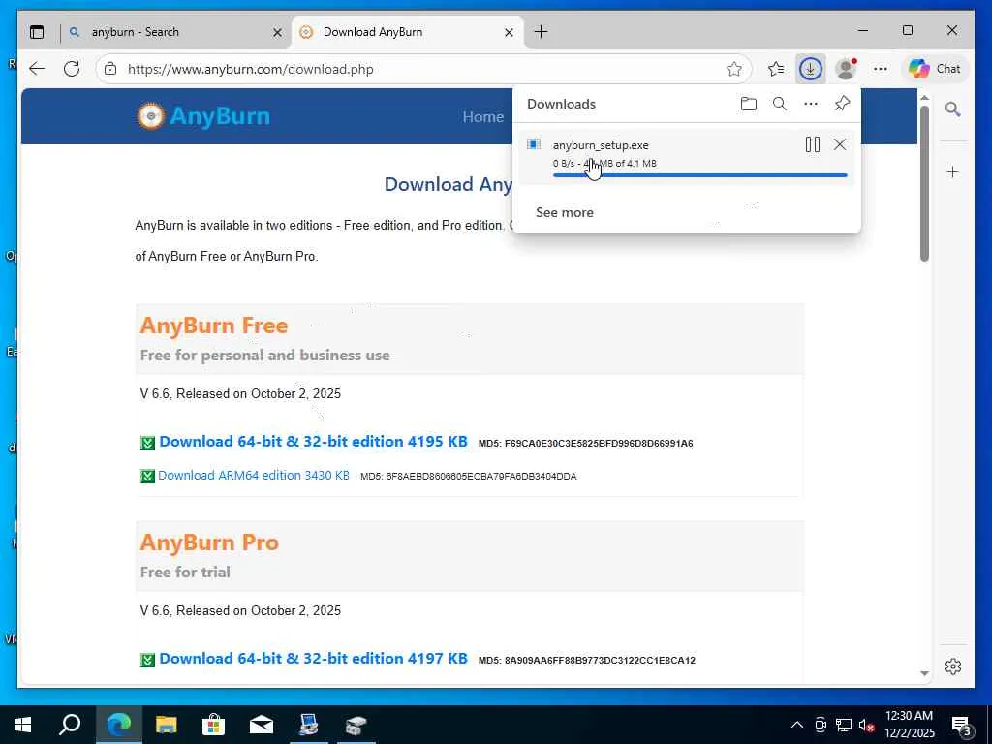
Task: View site information lock icon
Action: [x=110, y=69]
